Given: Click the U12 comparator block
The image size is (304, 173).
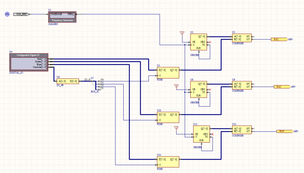Looking at the screenshot, I should (242, 130).
